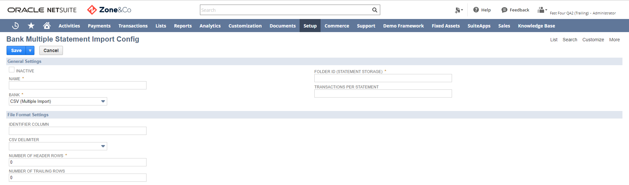Screen dimensions: 629x185
Task: Toggle the Inactive checkbox
Action: point(11,70)
